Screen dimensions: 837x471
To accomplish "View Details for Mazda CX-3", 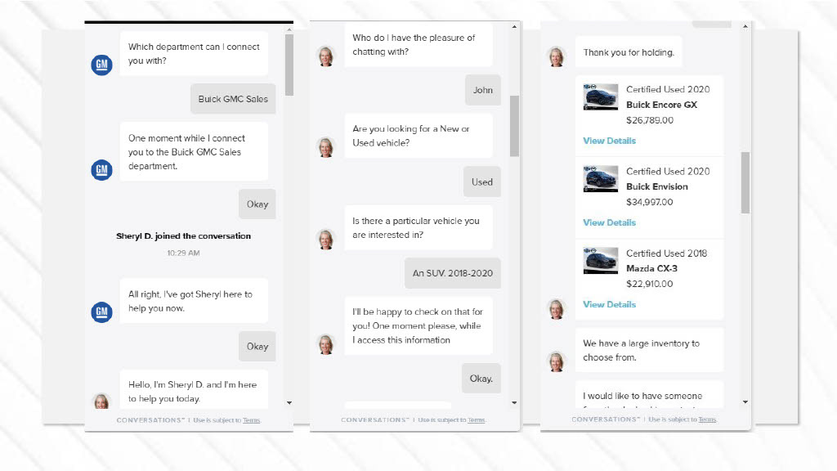I will point(609,304).
